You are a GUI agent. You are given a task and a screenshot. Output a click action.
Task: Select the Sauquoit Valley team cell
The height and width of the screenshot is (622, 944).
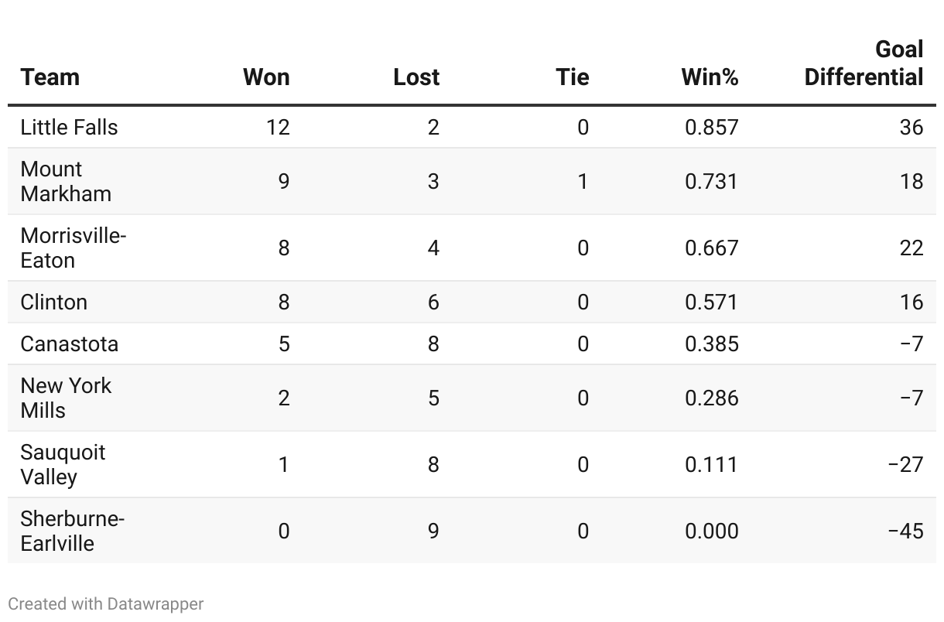point(63,464)
